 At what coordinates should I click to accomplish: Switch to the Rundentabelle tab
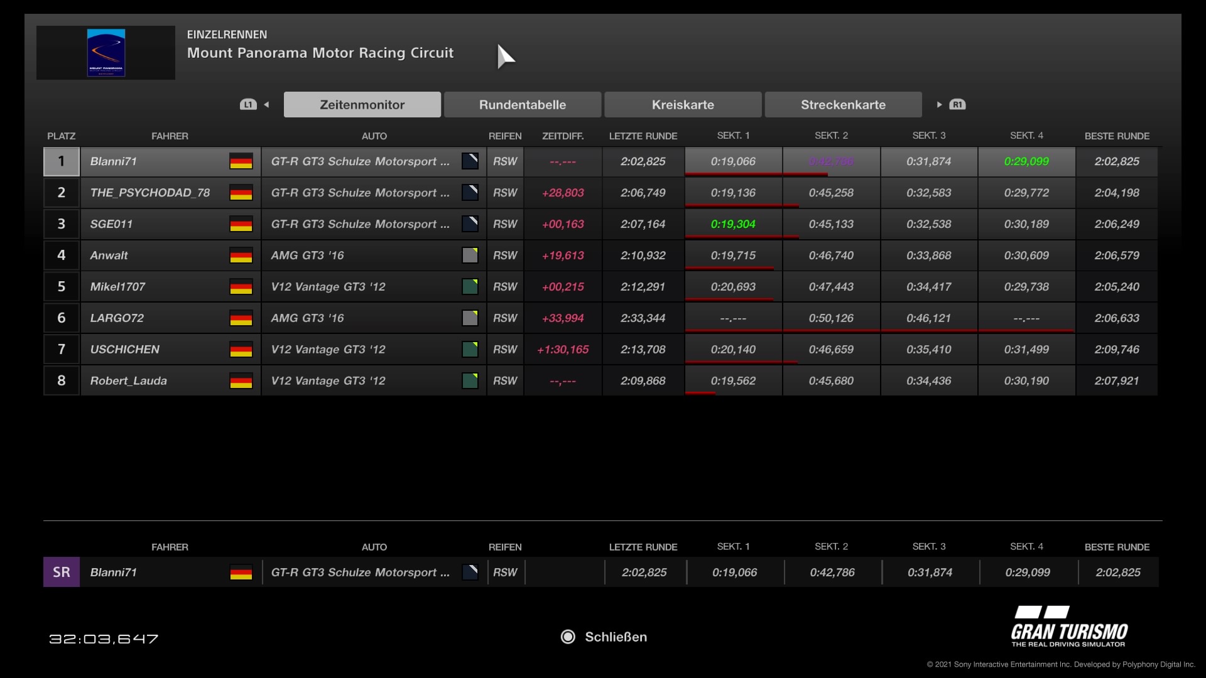coord(523,105)
